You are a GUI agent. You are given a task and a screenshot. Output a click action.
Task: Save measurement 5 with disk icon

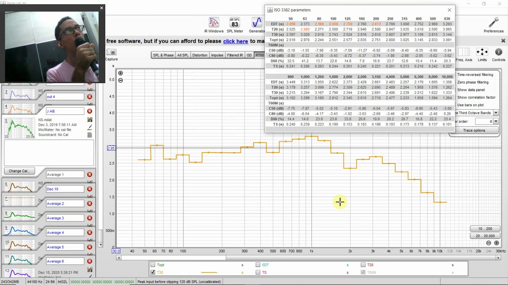click(x=90, y=120)
